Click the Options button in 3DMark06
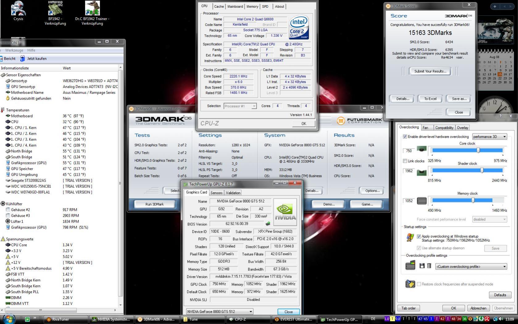This screenshot has height=324, width=518. pyautogui.click(x=372, y=191)
